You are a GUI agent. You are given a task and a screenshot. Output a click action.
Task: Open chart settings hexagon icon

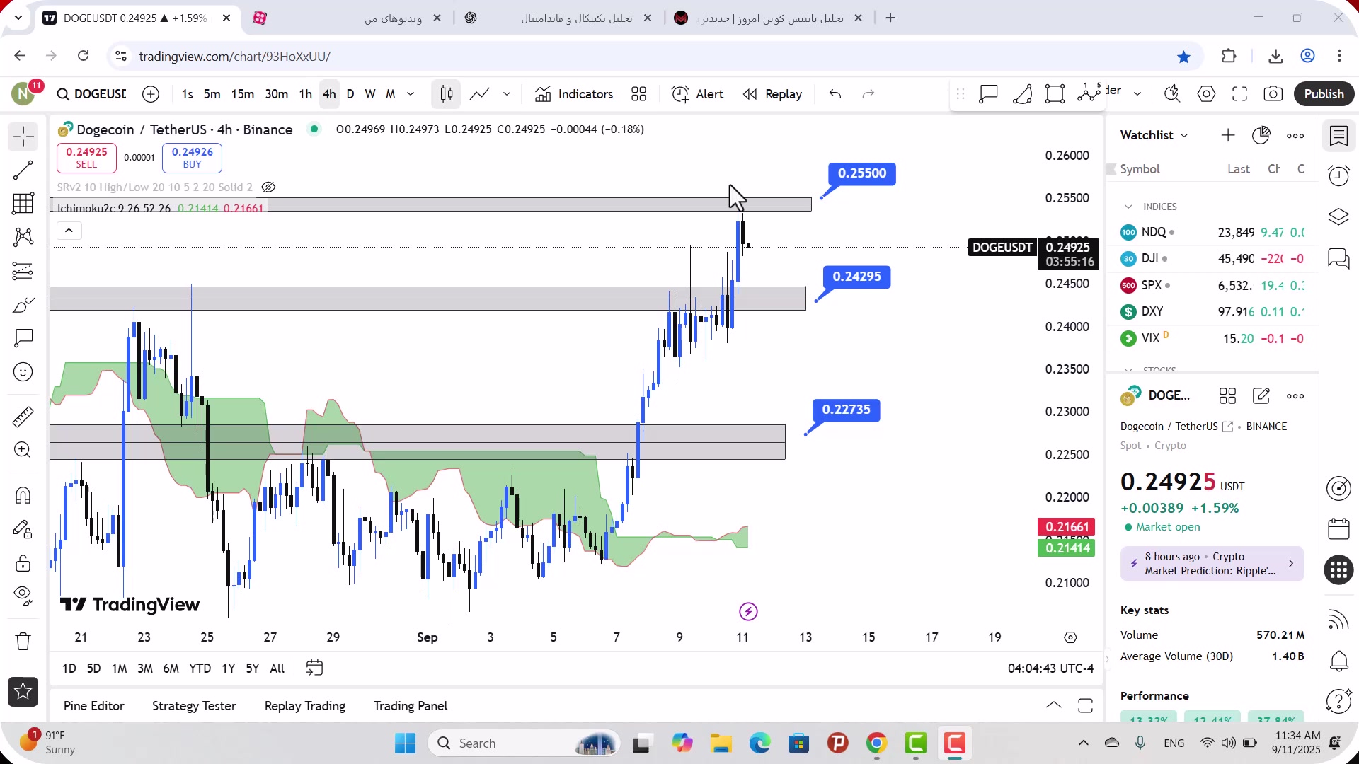[1207, 94]
